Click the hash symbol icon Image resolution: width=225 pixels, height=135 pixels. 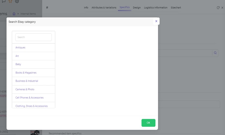click(47, 7)
